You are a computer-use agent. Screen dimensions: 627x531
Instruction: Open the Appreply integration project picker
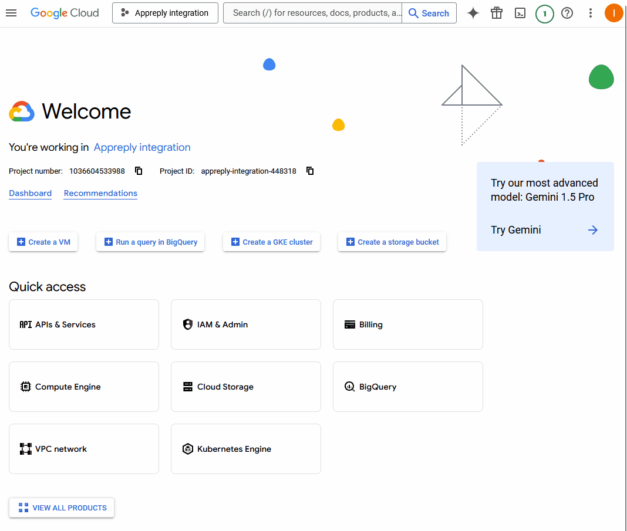tap(165, 13)
